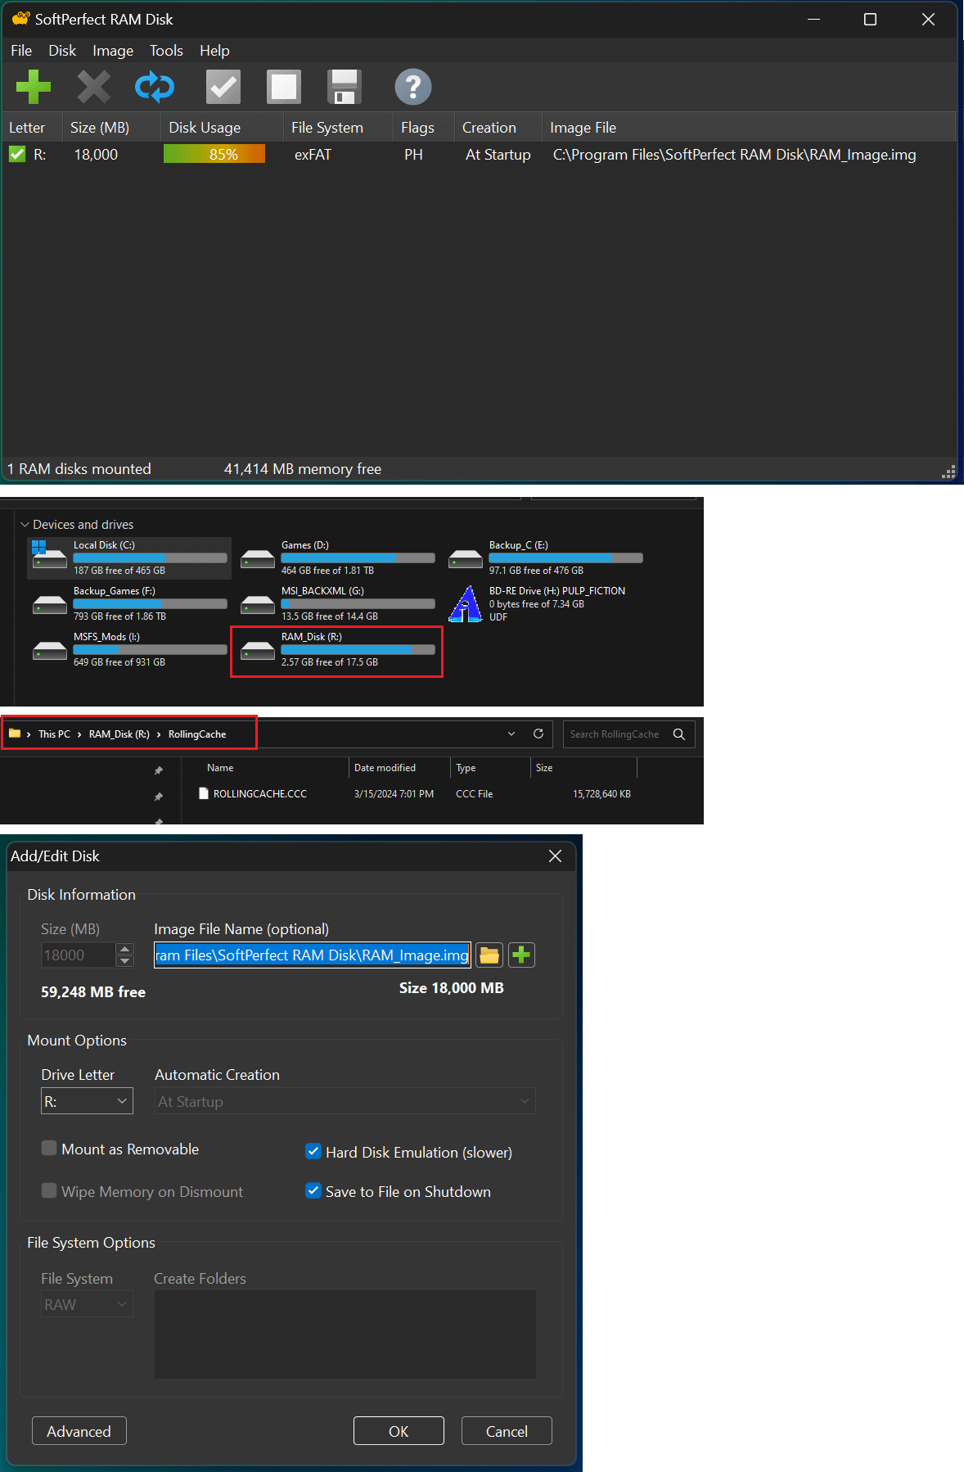Click the Explorer refresh icon
The image size is (964, 1472).
click(538, 734)
